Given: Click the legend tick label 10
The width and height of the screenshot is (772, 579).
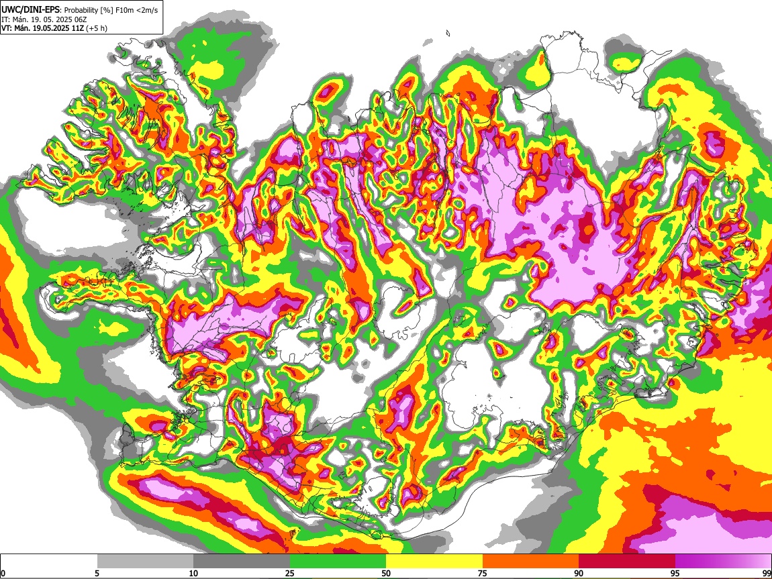Looking at the screenshot, I should point(193,573).
